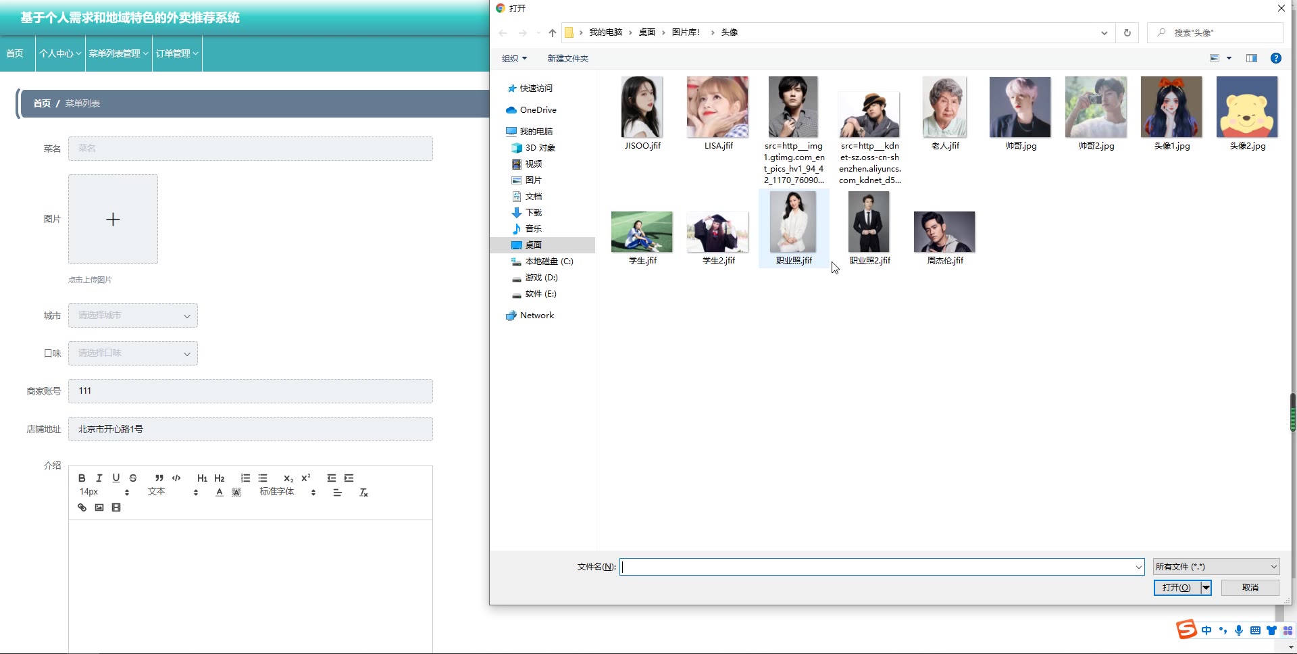Open the 首页 navigation menu item
Viewport: 1297px width, 654px height.
click(x=15, y=53)
